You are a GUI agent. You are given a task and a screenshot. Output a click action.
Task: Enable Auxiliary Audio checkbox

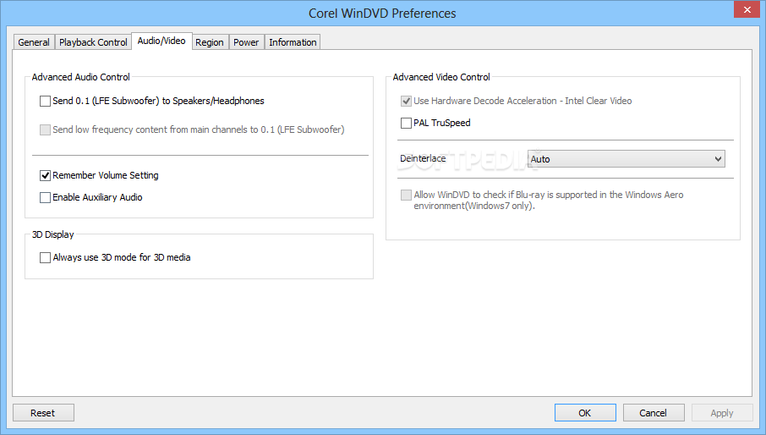pos(46,198)
